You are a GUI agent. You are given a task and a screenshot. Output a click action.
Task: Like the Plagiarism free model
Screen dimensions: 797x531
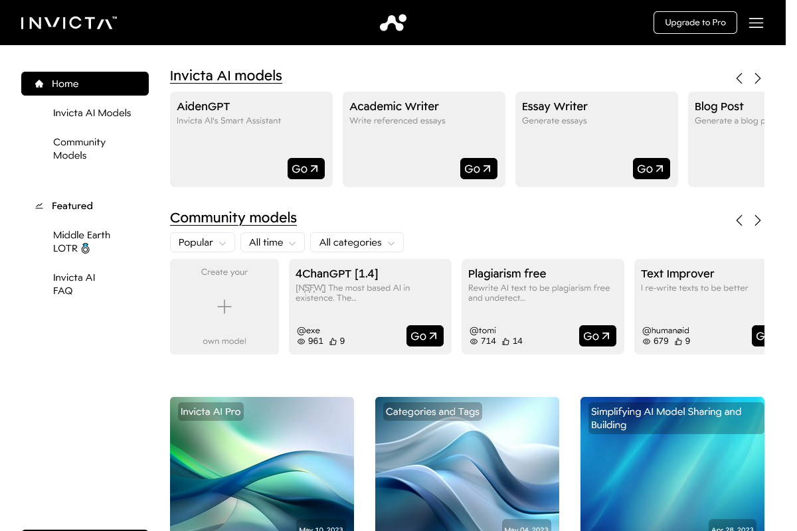click(506, 341)
